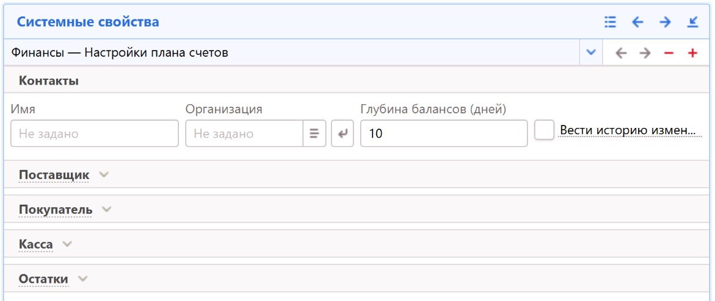Click the Вести историю изменений label
This screenshot has height=301, width=715.
tap(629, 130)
